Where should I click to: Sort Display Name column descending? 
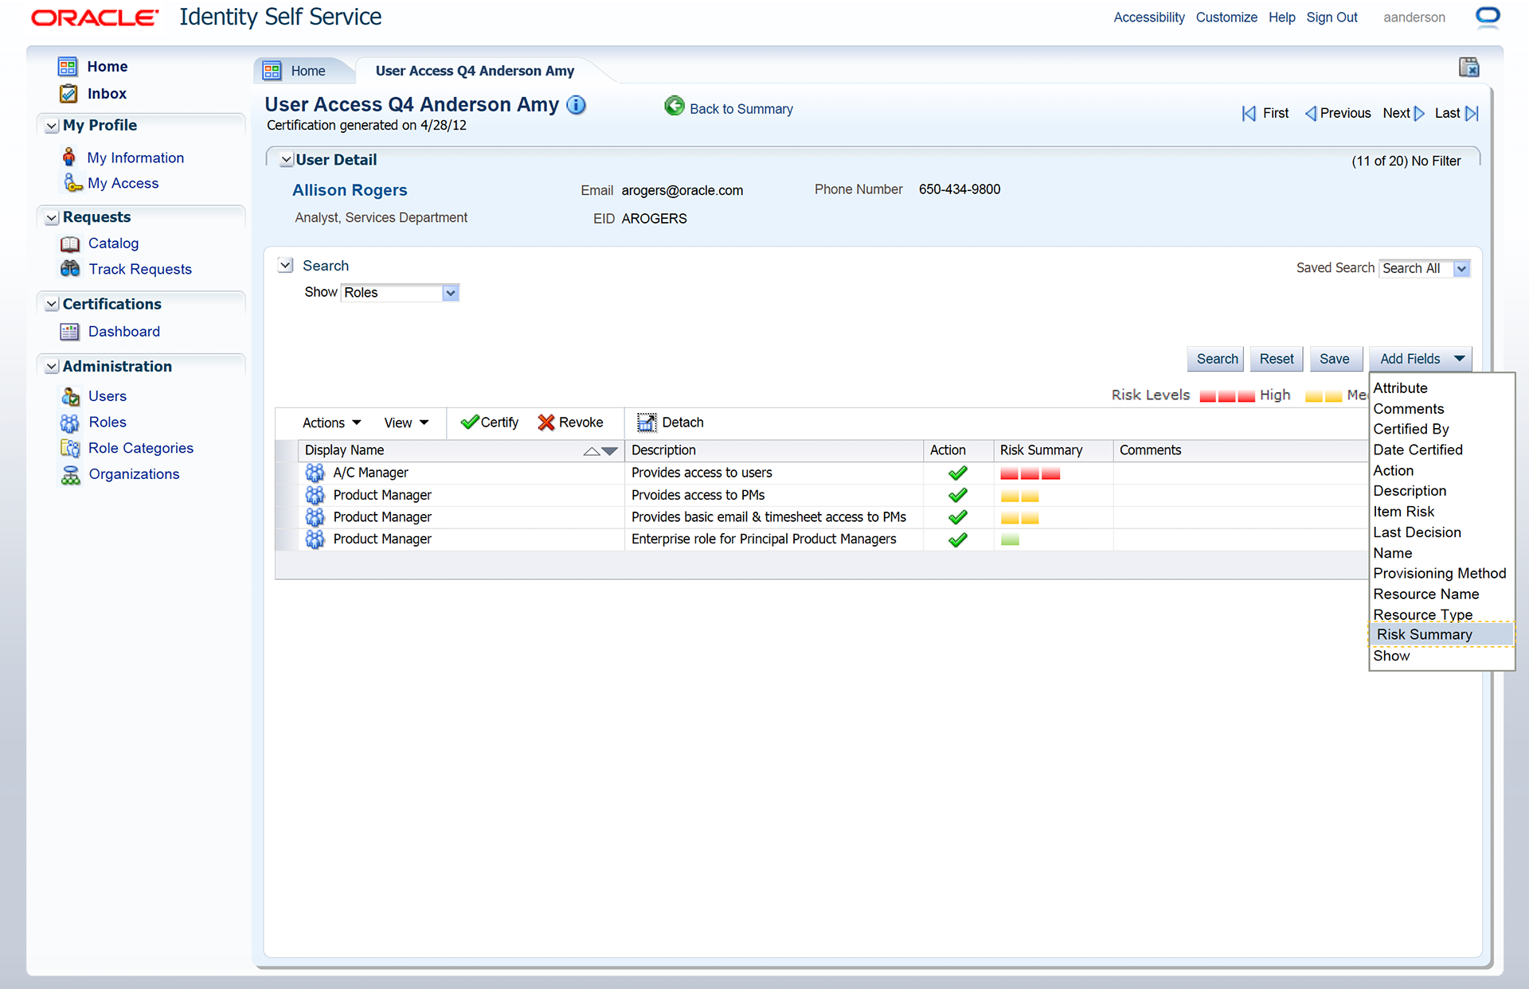(x=610, y=451)
